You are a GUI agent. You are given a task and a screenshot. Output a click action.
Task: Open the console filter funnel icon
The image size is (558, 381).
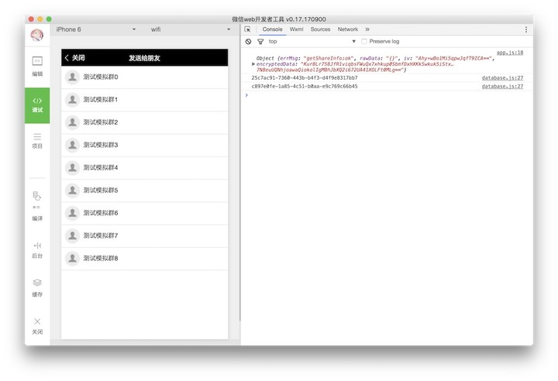coord(260,42)
